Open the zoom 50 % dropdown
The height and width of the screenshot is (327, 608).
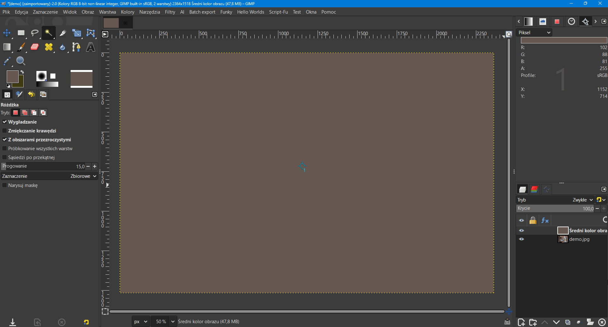[x=173, y=322]
